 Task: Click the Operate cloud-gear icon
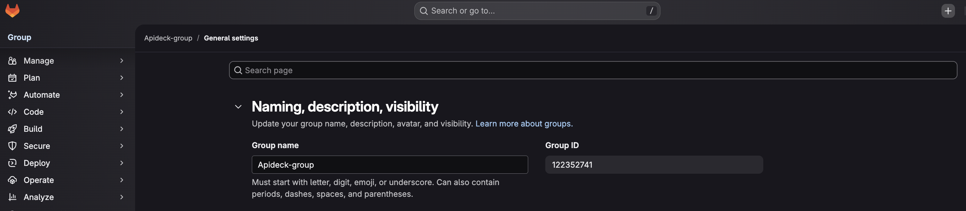tap(12, 180)
